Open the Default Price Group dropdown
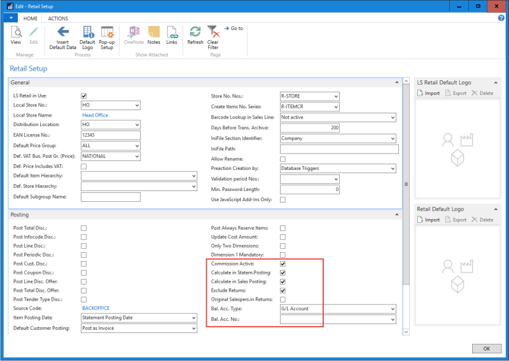 [x=136, y=145]
